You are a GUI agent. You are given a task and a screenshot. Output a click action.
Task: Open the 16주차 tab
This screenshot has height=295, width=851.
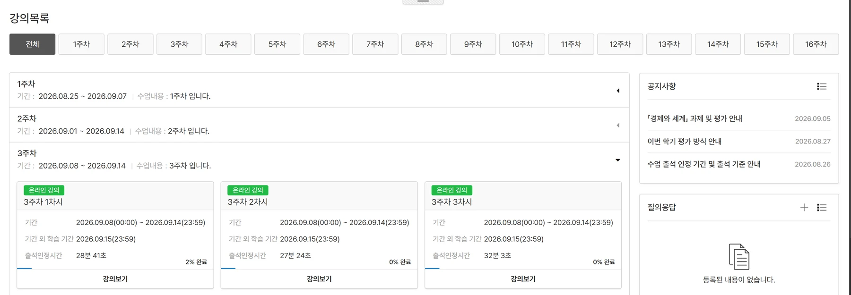816,44
